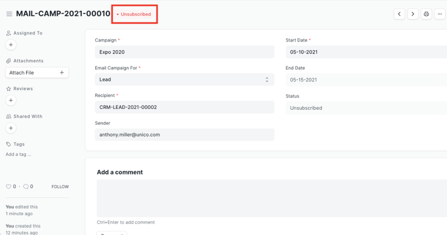Click the comment count bubble icon
Viewport: 447px width, 235px height.
click(26, 187)
